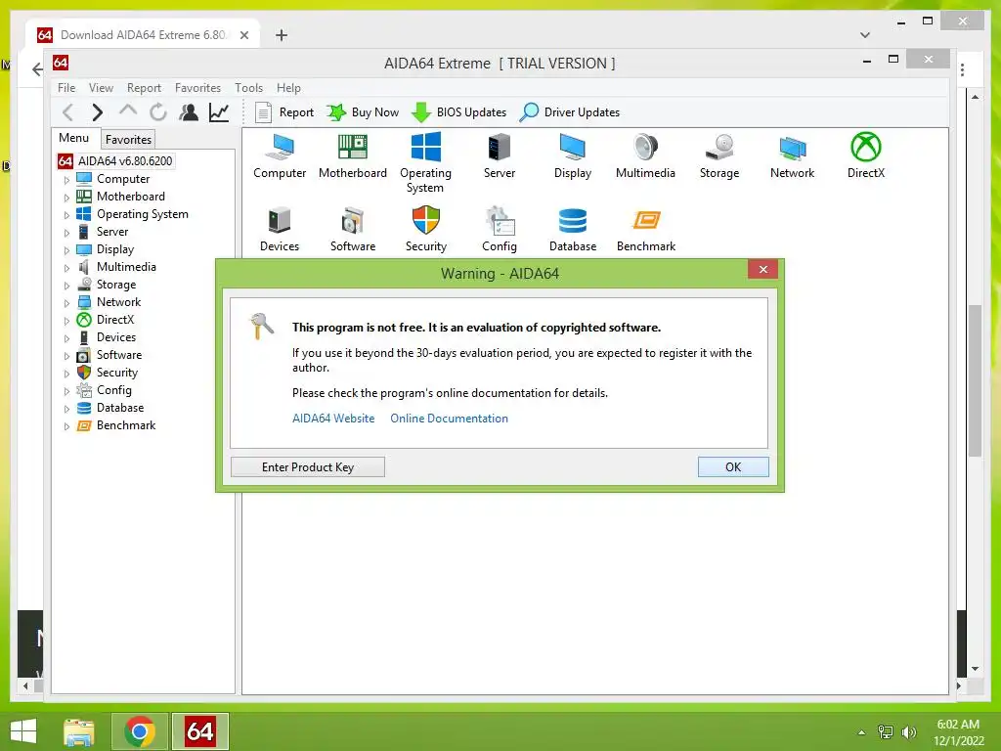This screenshot has height=751, width=1001.
Task: Expand the Multimedia tree node arrow
Action: point(66,268)
